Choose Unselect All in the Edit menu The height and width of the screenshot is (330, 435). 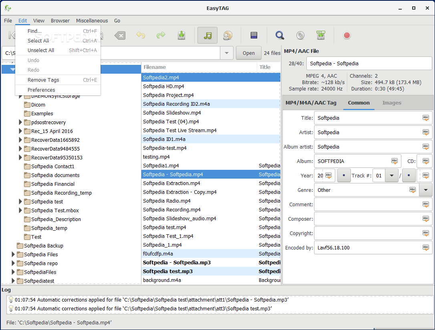click(x=58, y=50)
